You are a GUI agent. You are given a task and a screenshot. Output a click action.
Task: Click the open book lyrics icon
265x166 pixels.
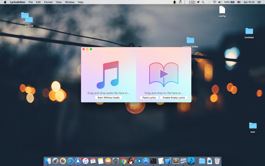pyautogui.click(x=164, y=74)
